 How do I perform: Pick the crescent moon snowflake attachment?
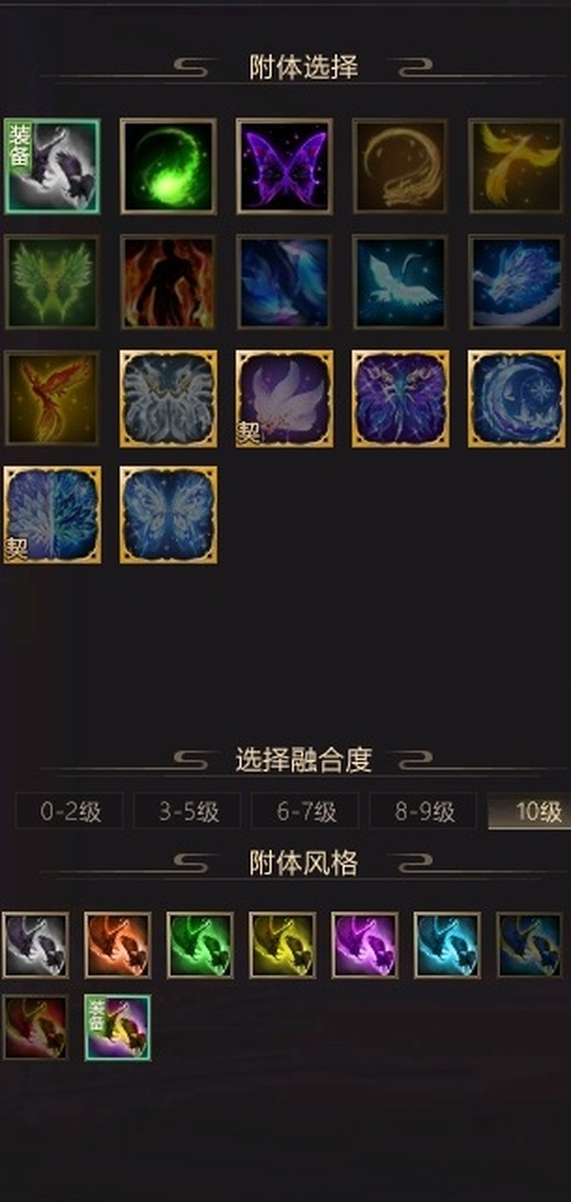point(516,398)
